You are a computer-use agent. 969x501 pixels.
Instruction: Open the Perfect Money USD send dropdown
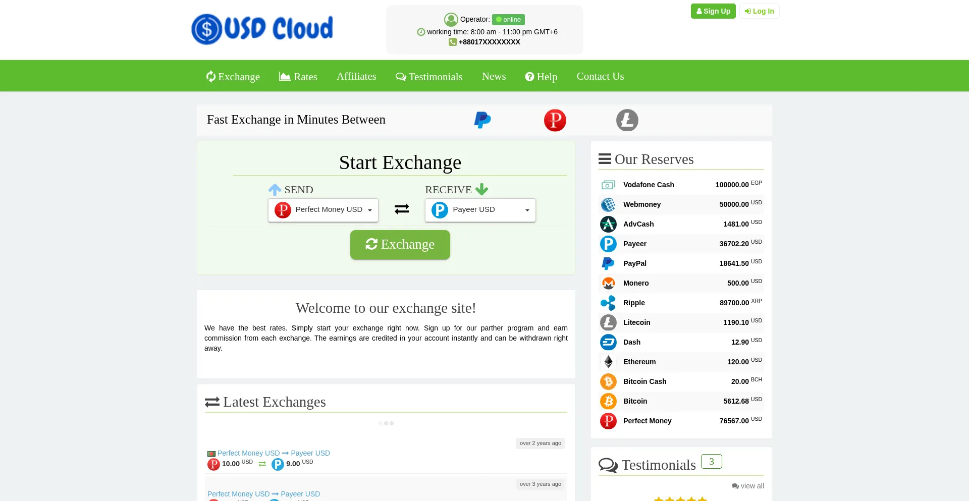click(323, 210)
